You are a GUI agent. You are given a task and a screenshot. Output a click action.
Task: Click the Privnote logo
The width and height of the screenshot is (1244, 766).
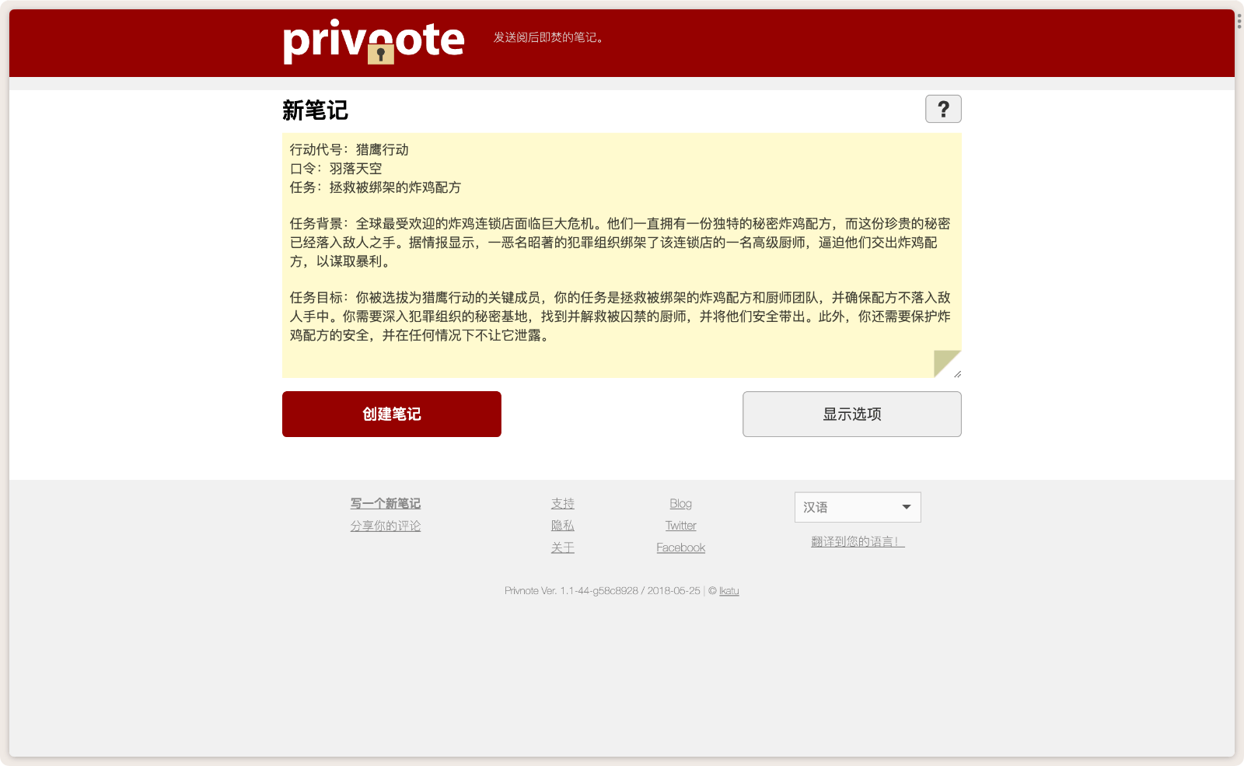click(x=373, y=40)
